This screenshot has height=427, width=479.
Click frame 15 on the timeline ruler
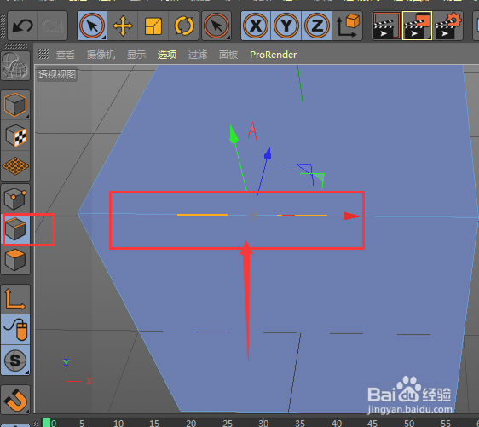(154, 424)
